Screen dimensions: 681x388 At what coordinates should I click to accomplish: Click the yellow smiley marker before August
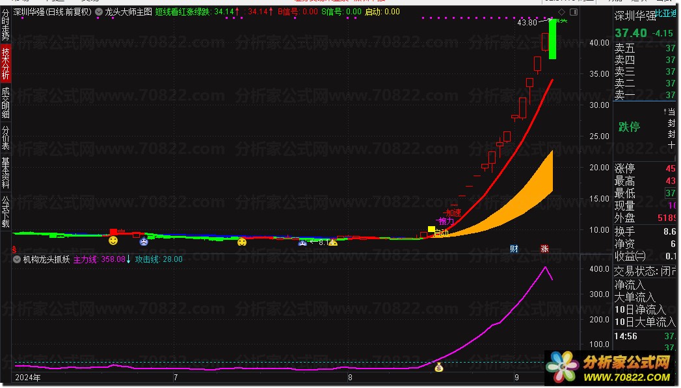[x=242, y=242]
